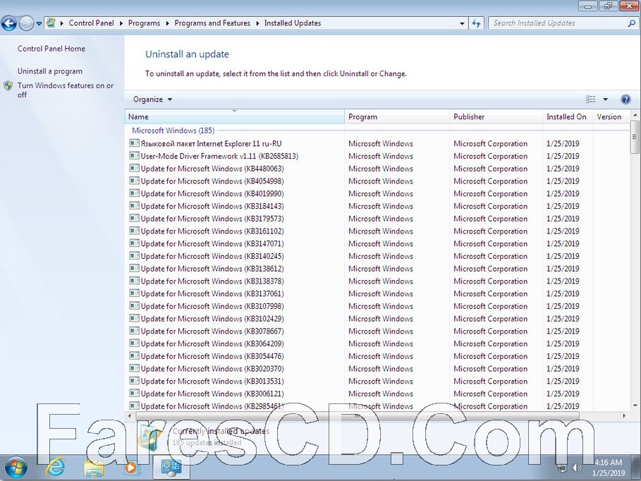Click the update icon beside KB3054476

click(134, 356)
